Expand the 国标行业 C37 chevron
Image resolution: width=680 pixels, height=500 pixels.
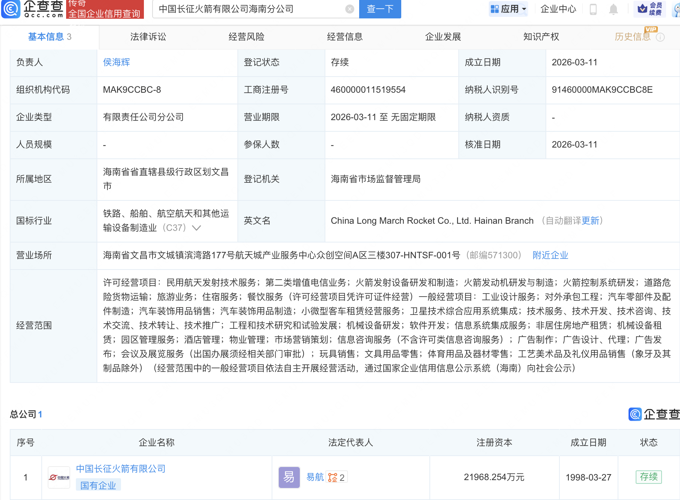point(196,228)
